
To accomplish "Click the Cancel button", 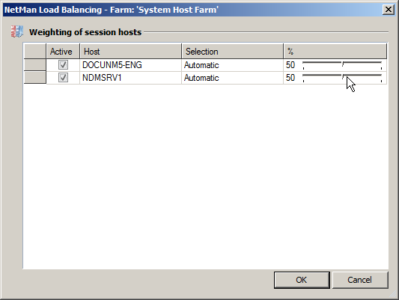I will pyautogui.click(x=360, y=280).
